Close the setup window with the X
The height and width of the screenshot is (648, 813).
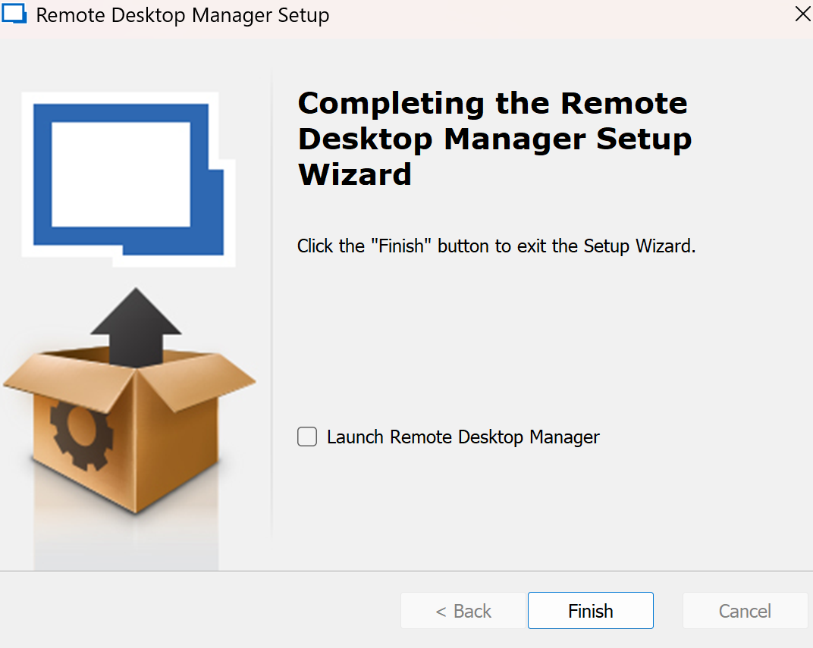click(x=802, y=14)
